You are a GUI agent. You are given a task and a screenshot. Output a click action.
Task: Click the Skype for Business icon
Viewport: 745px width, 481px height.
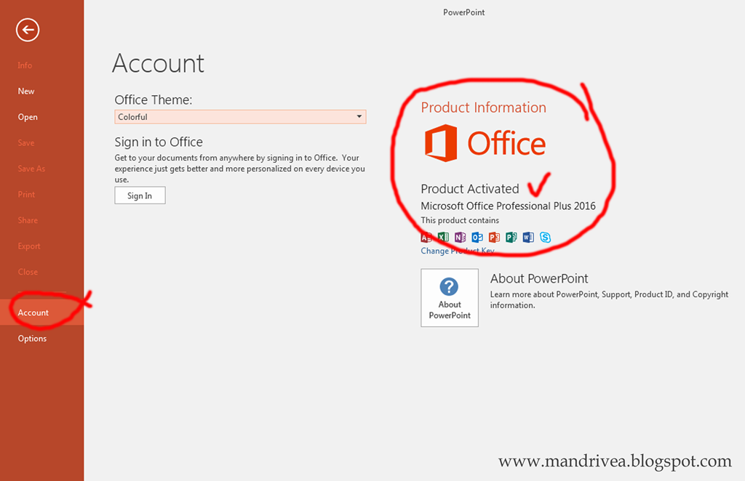545,237
